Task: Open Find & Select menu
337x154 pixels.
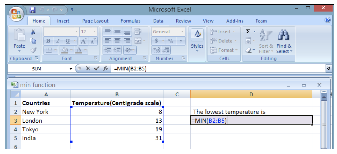Action: tap(284, 41)
